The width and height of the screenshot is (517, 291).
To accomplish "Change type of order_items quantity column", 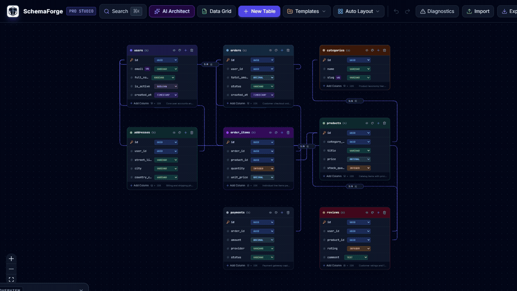I will (x=263, y=169).
